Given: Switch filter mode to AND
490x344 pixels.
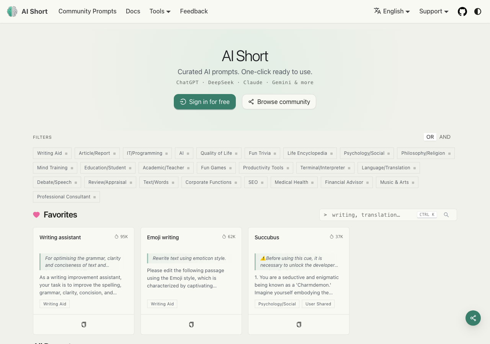Looking at the screenshot, I should click(x=445, y=137).
